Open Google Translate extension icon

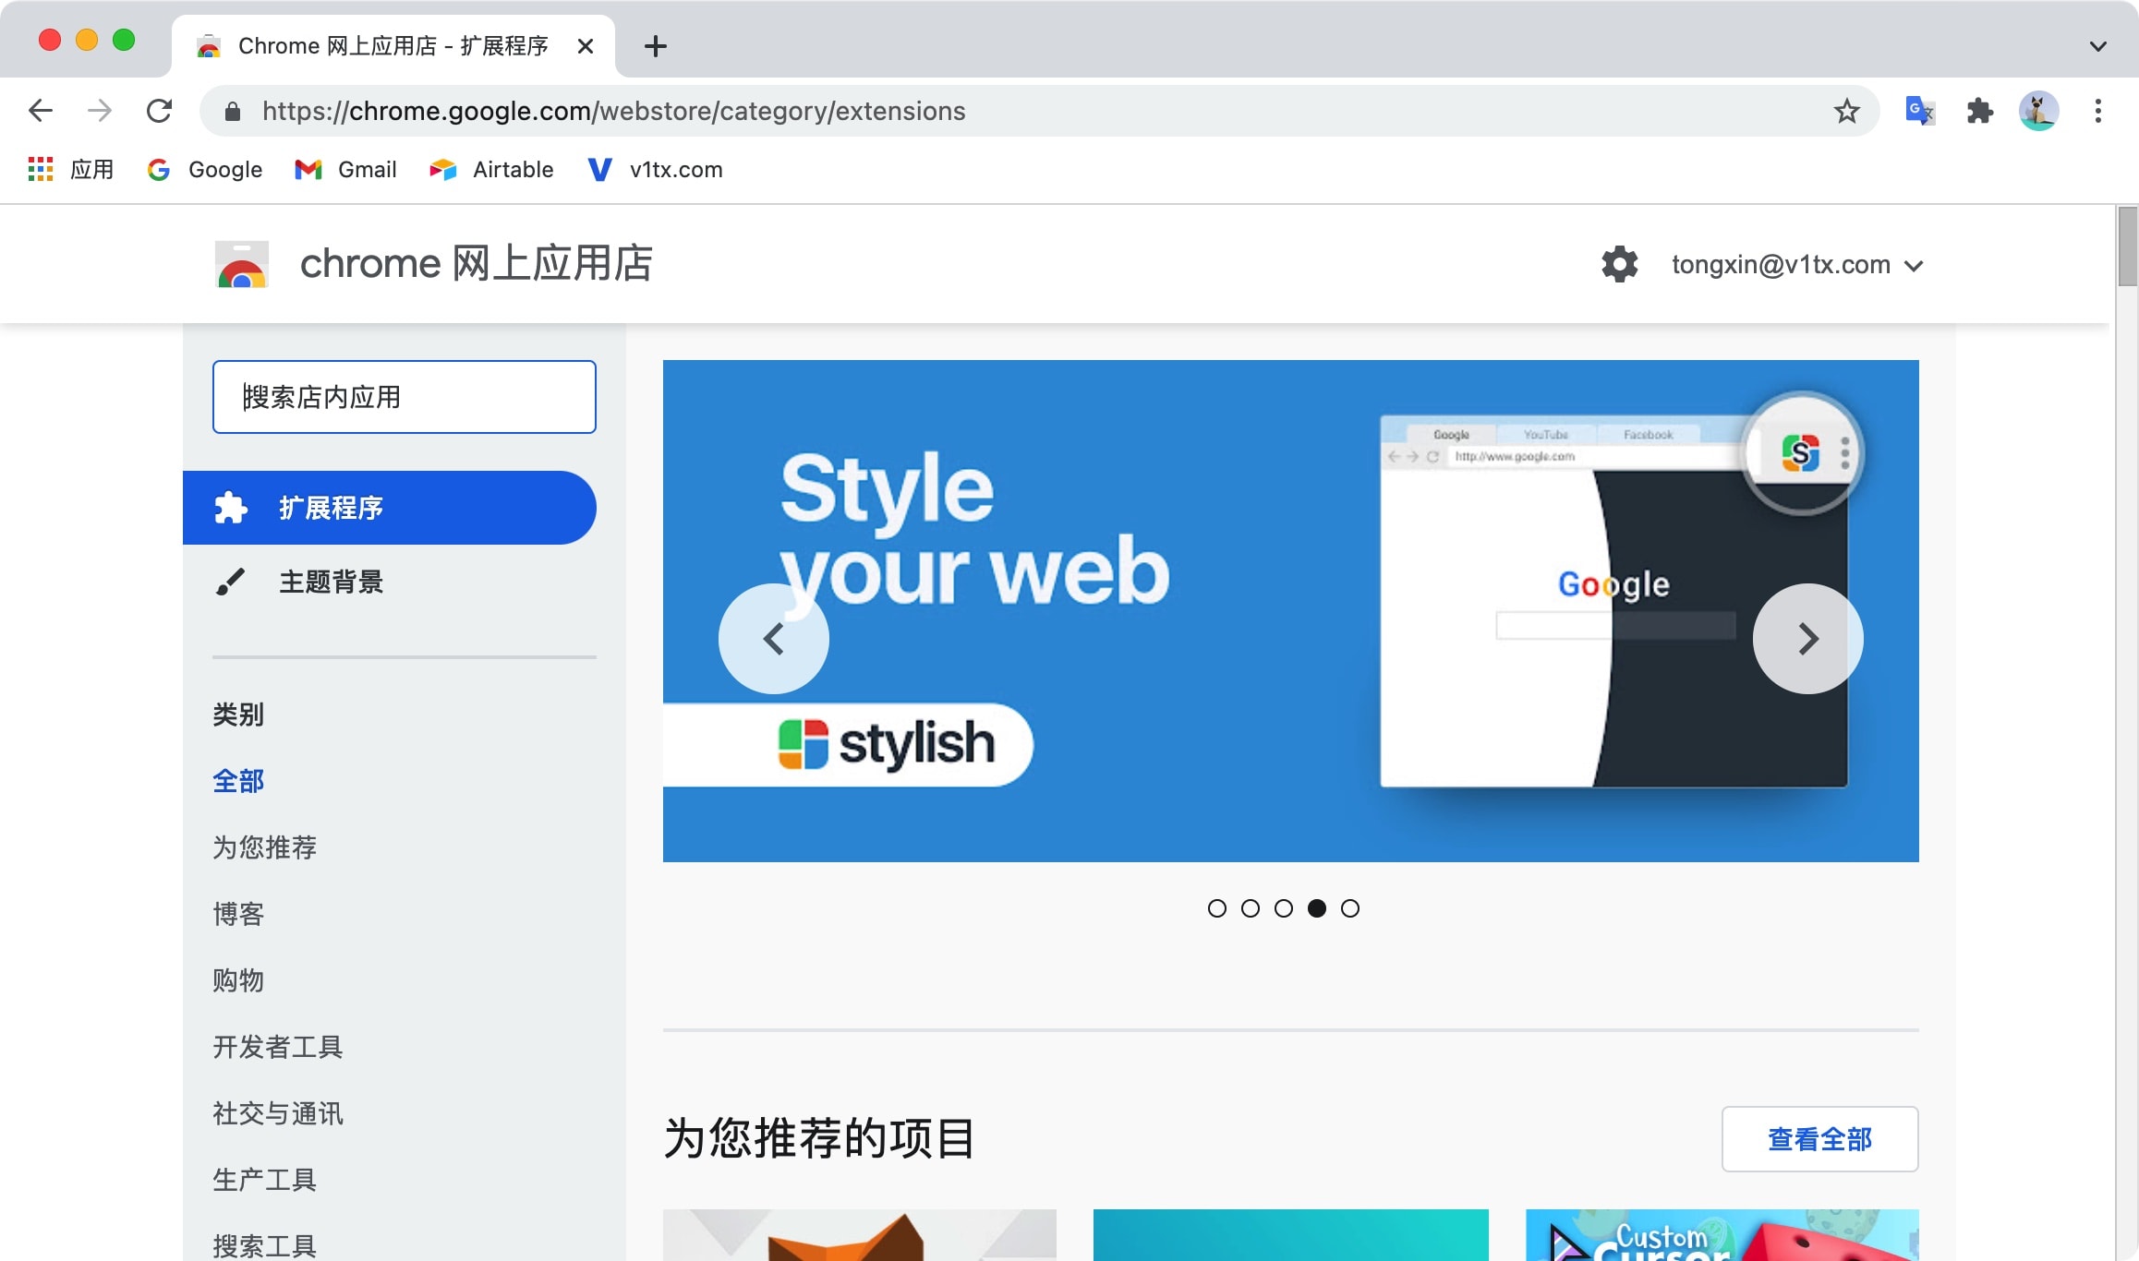pyautogui.click(x=1919, y=111)
